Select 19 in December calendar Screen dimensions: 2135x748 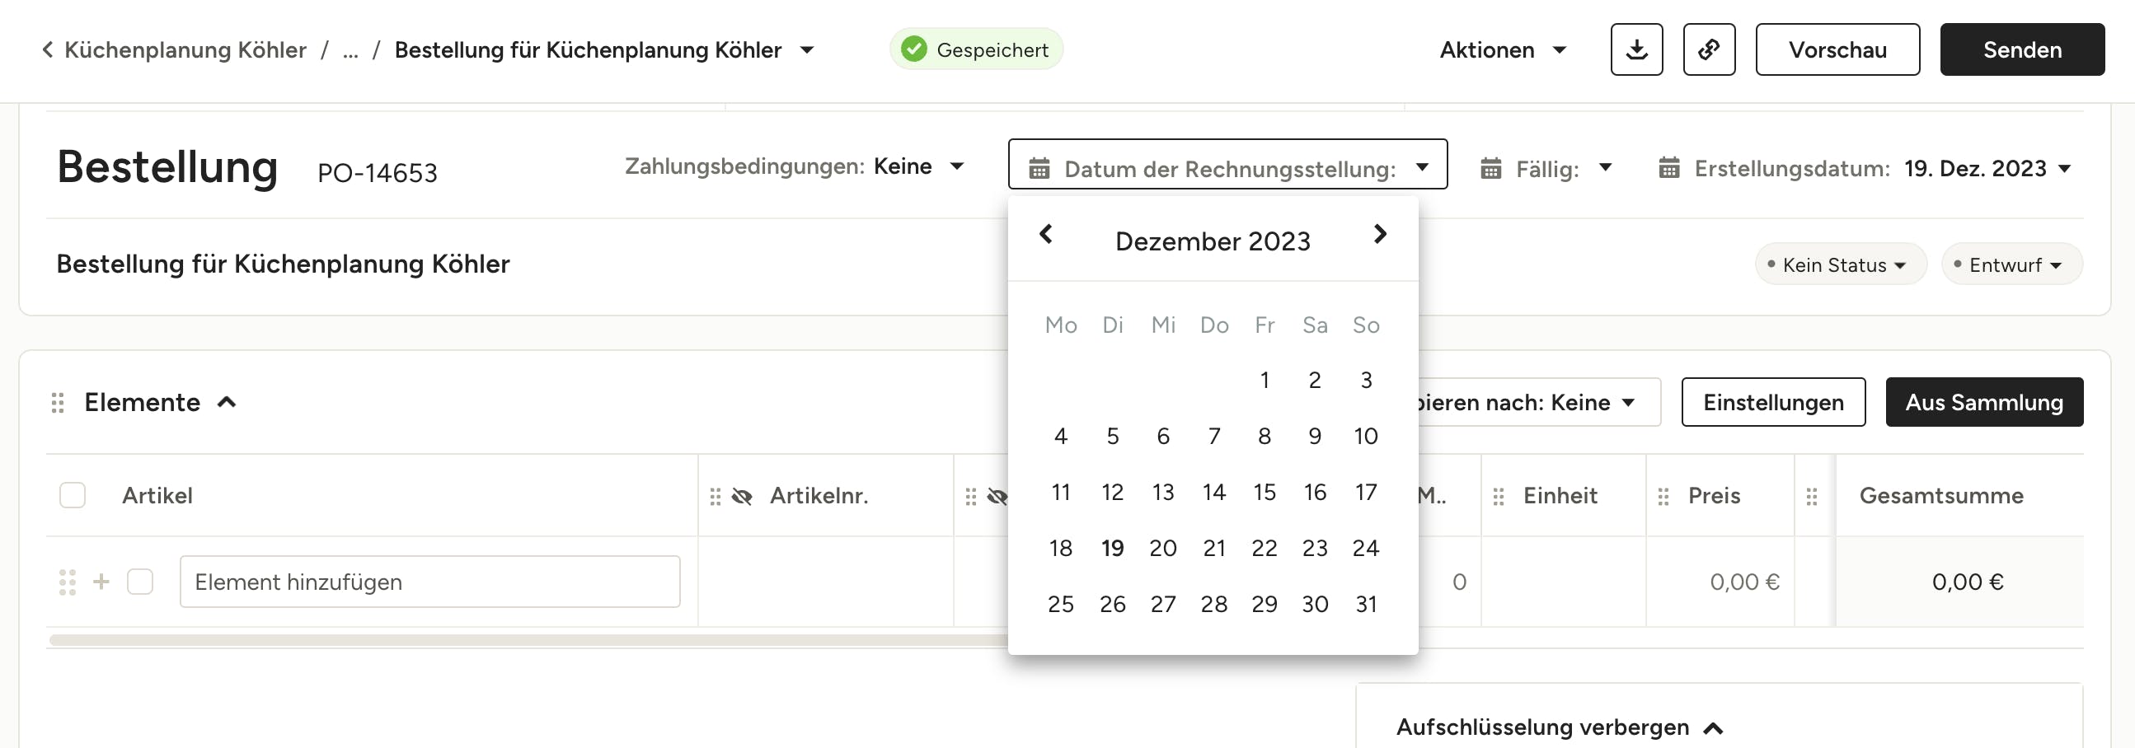point(1112,548)
